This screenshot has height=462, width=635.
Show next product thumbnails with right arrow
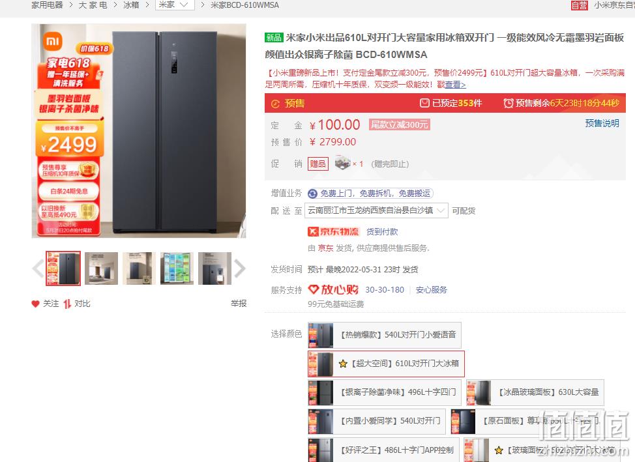pyautogui.click(x=240, y=268)
